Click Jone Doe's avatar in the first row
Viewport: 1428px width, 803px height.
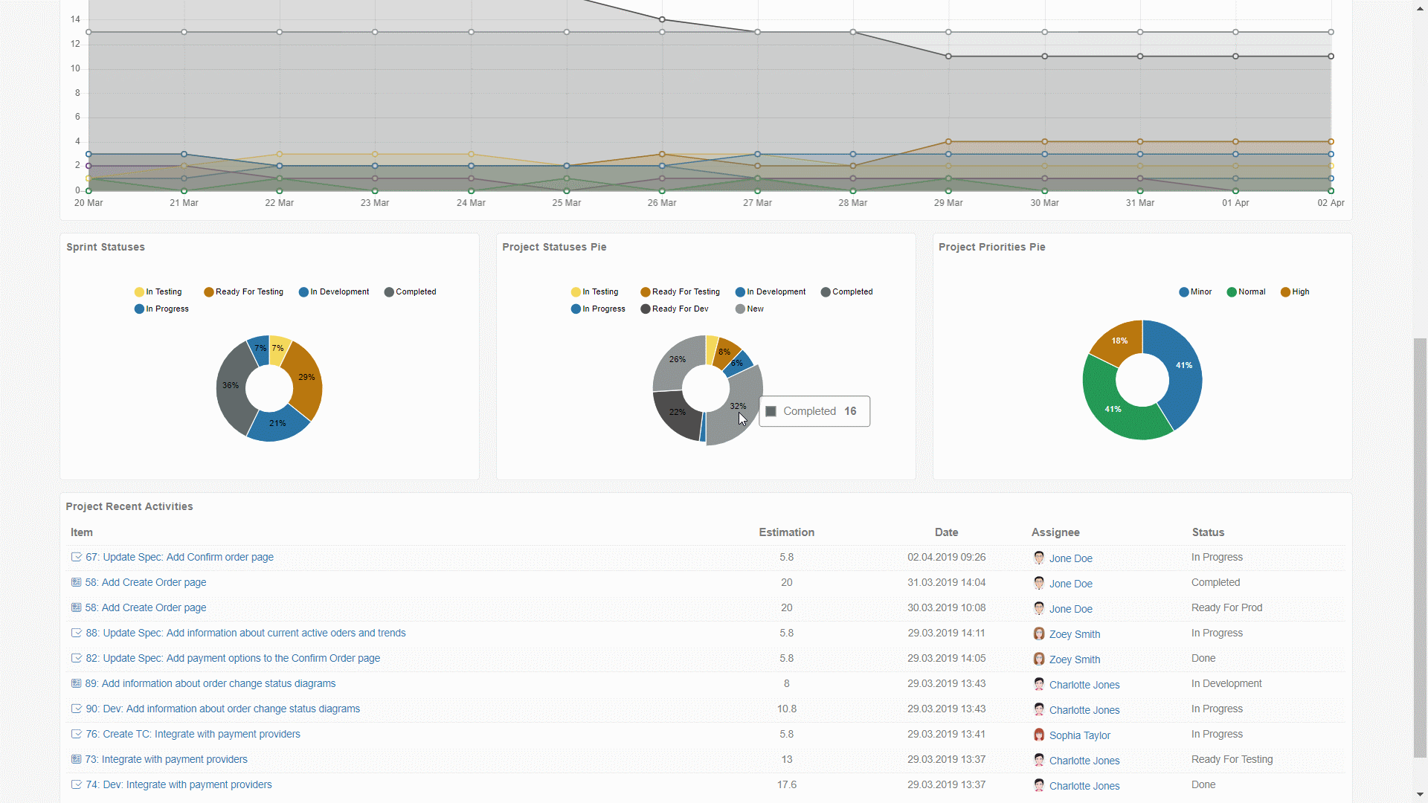(x=1039, y=558)
